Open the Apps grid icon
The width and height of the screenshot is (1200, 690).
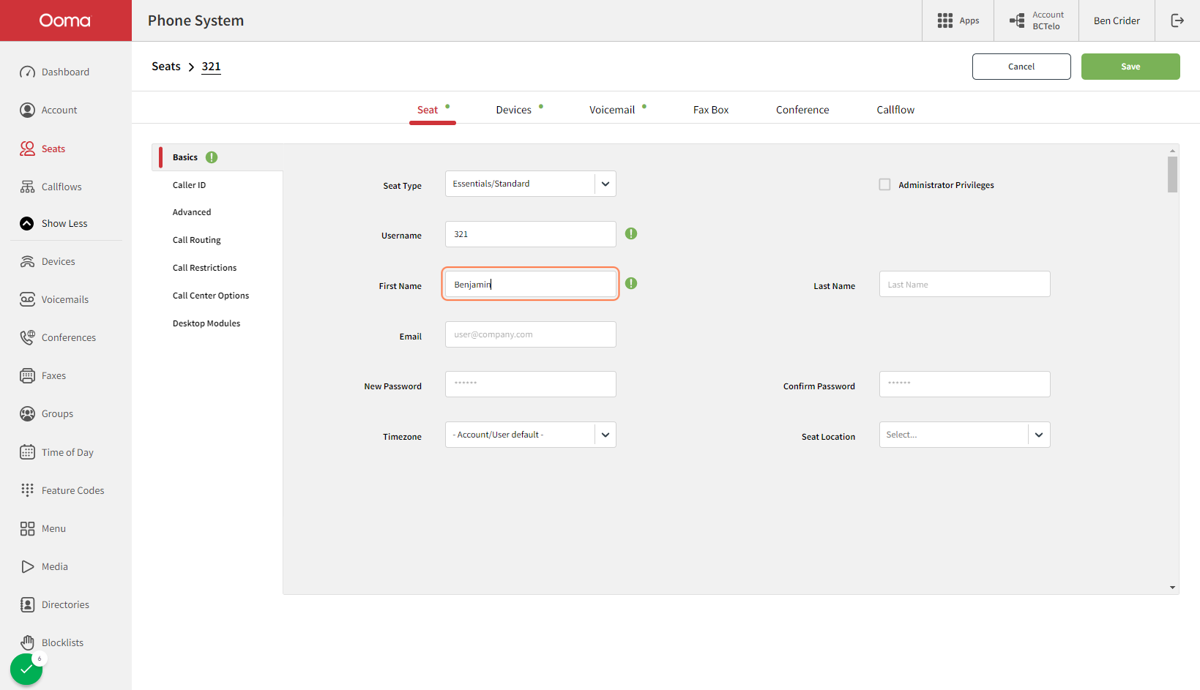[945, 20]
